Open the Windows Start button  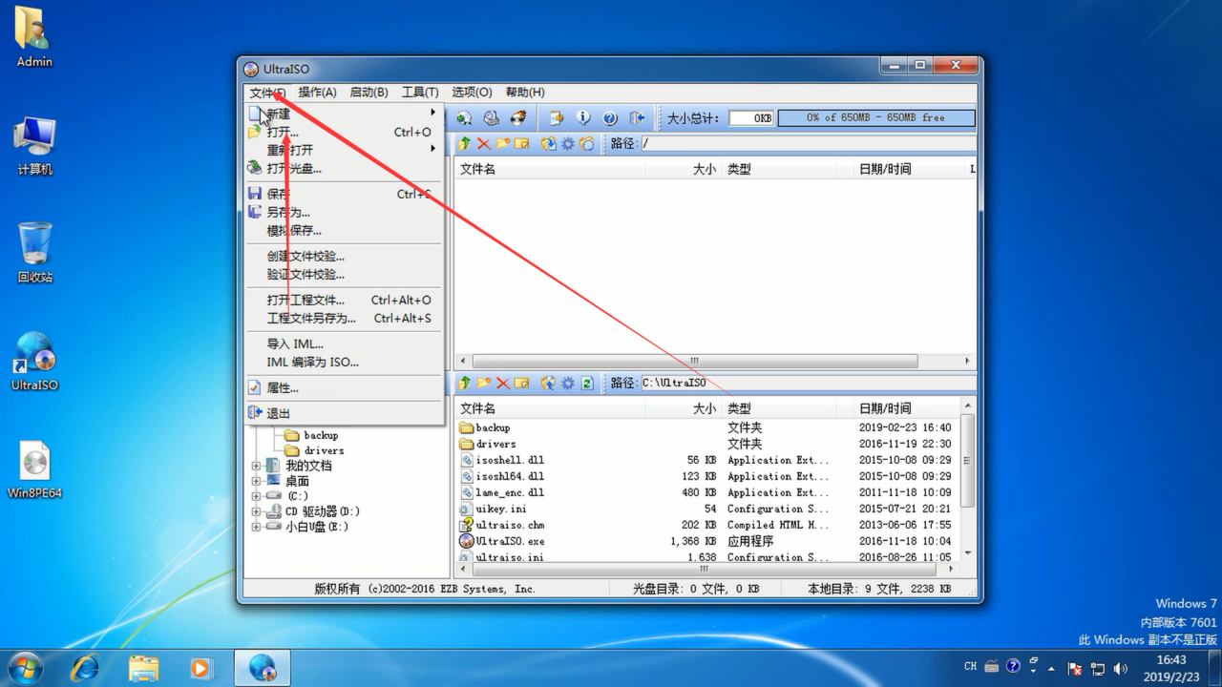[24, 667]
